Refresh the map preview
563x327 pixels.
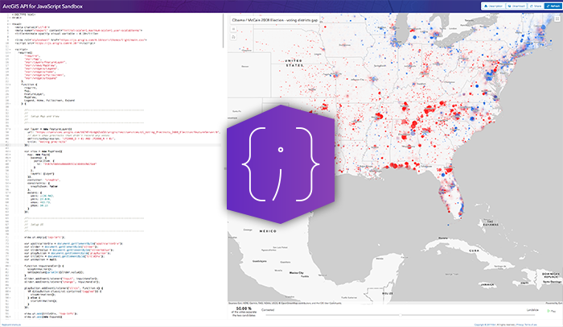(x=553, y=6)
